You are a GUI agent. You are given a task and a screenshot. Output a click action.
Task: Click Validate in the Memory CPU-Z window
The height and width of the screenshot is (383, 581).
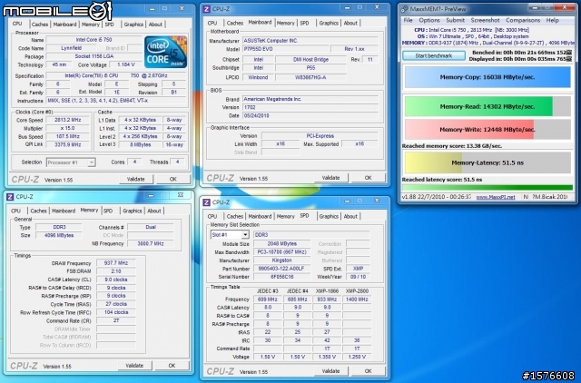134,366
